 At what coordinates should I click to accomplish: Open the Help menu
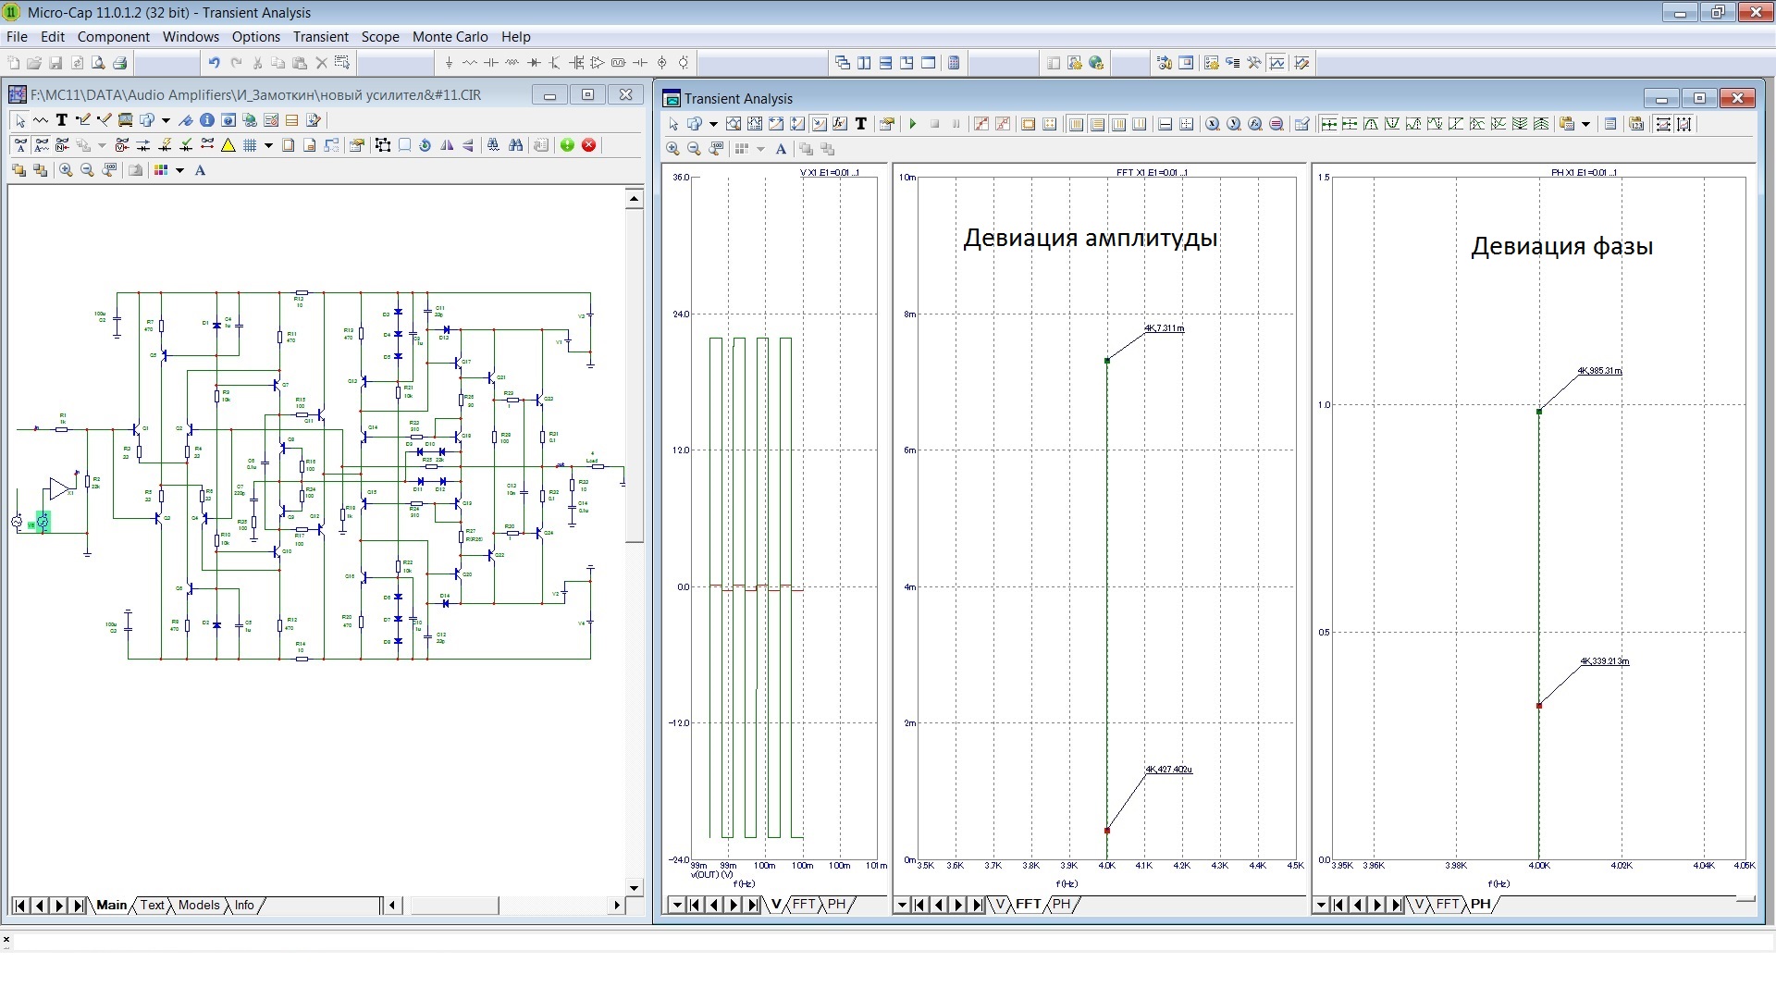click(515, 37)
